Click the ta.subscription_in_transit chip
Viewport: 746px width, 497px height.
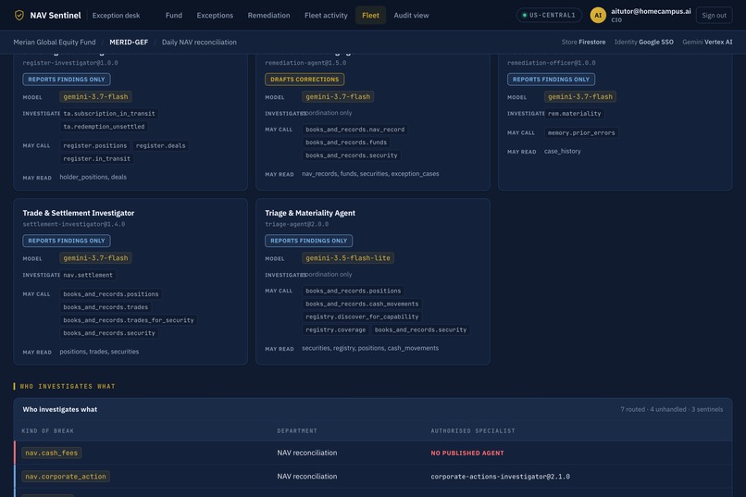[x=109, y=114]
